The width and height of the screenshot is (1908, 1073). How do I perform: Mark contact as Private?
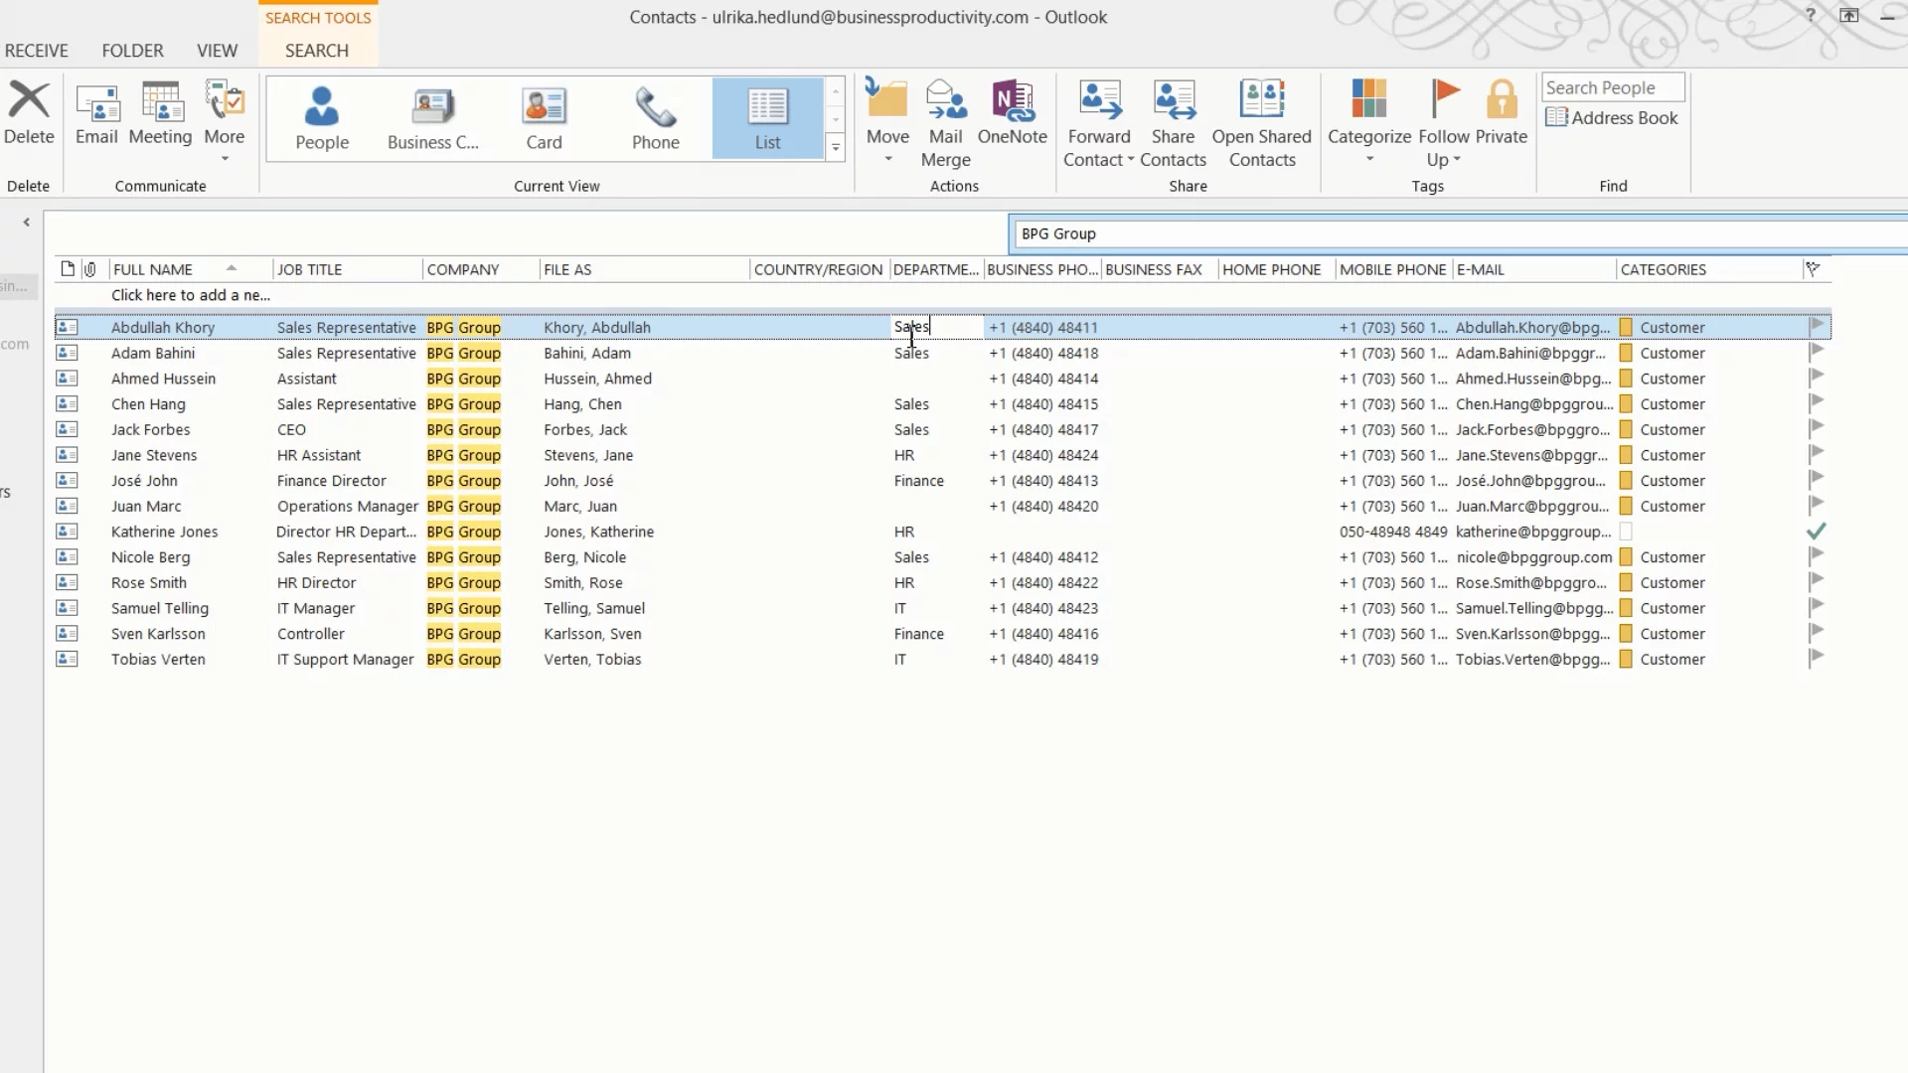pyautogui.click(x=1501, y=112)
